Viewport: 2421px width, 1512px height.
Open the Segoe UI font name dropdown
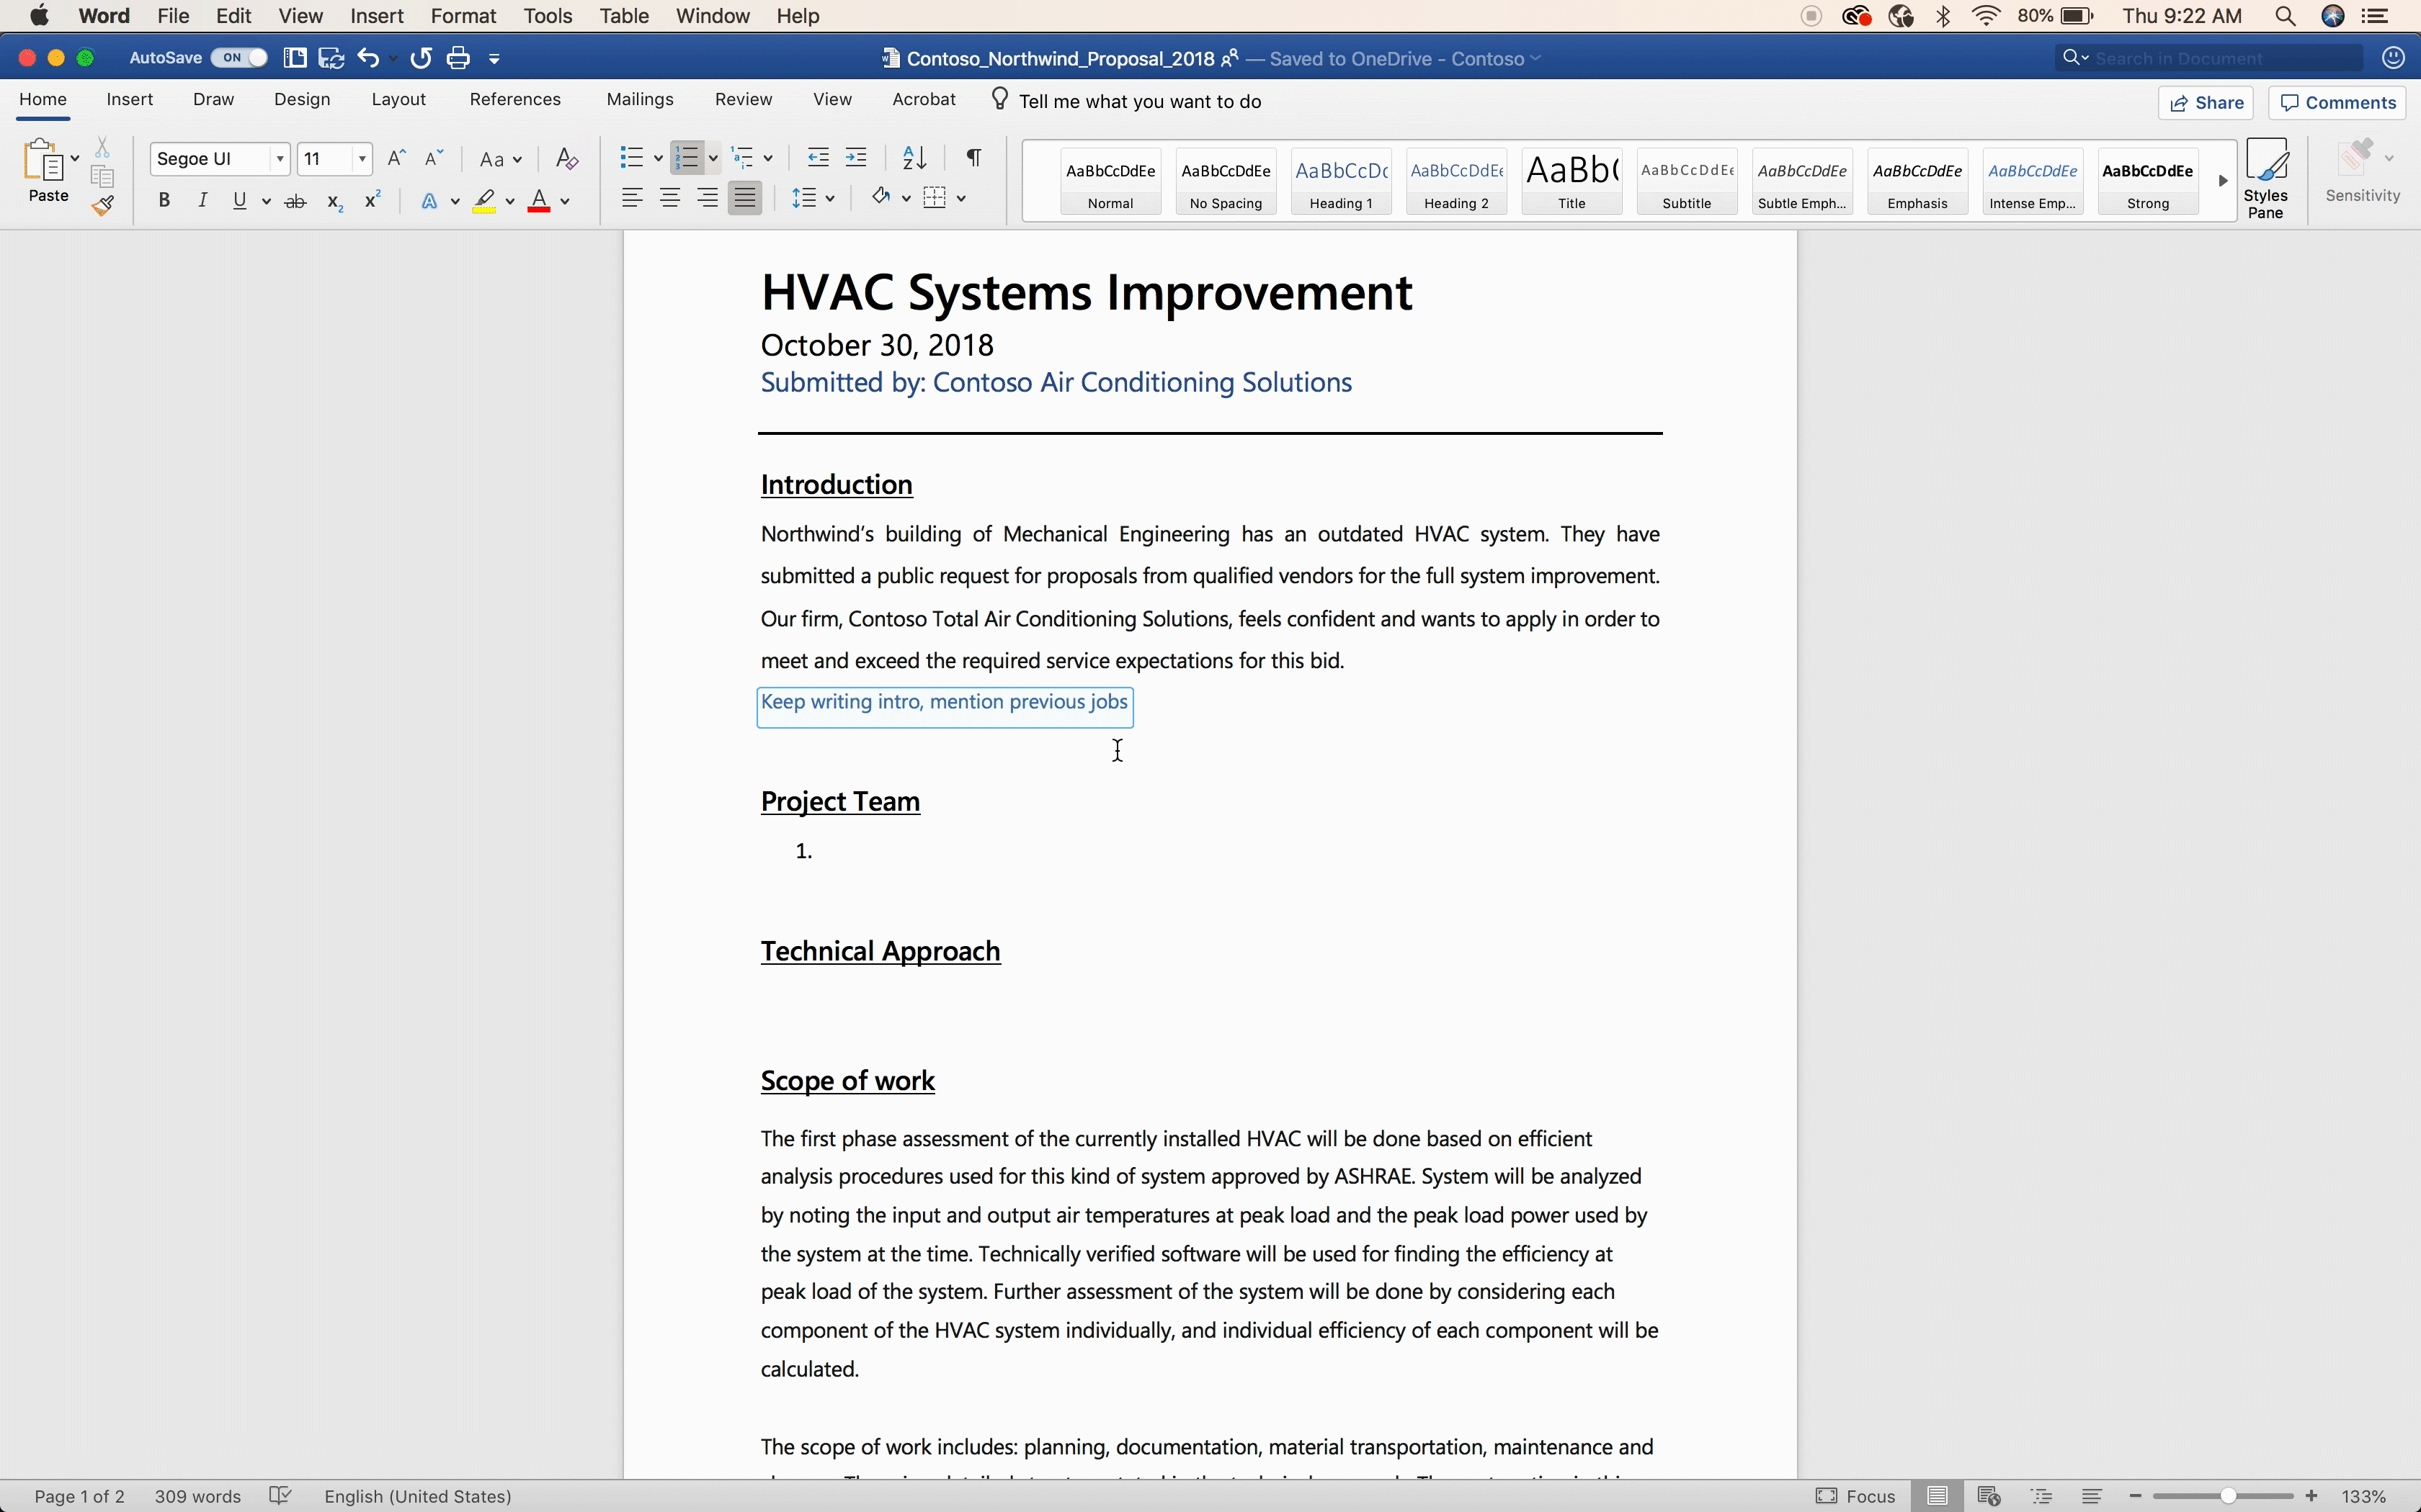tap(280, 159)
